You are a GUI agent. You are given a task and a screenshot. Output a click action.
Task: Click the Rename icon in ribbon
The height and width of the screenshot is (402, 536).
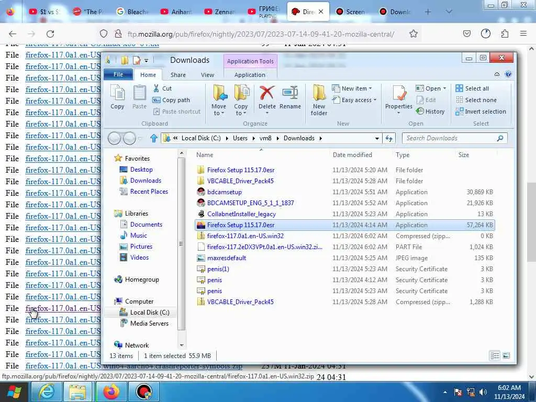(290, 97)
